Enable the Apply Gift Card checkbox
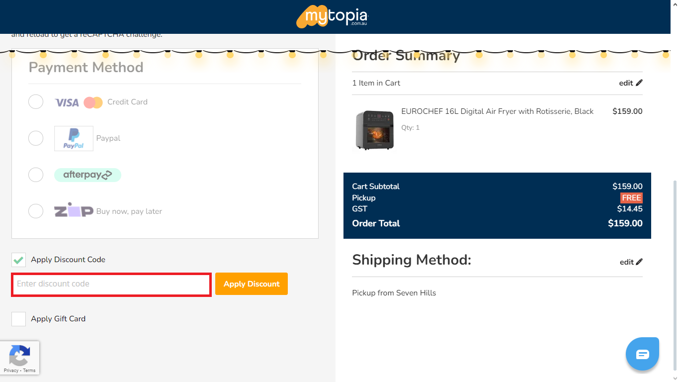This screenshot has width=679, height=382. pos(18,319)
